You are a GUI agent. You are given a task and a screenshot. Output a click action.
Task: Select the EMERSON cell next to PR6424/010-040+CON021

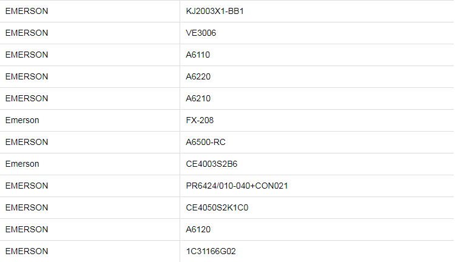click(27, 186)
